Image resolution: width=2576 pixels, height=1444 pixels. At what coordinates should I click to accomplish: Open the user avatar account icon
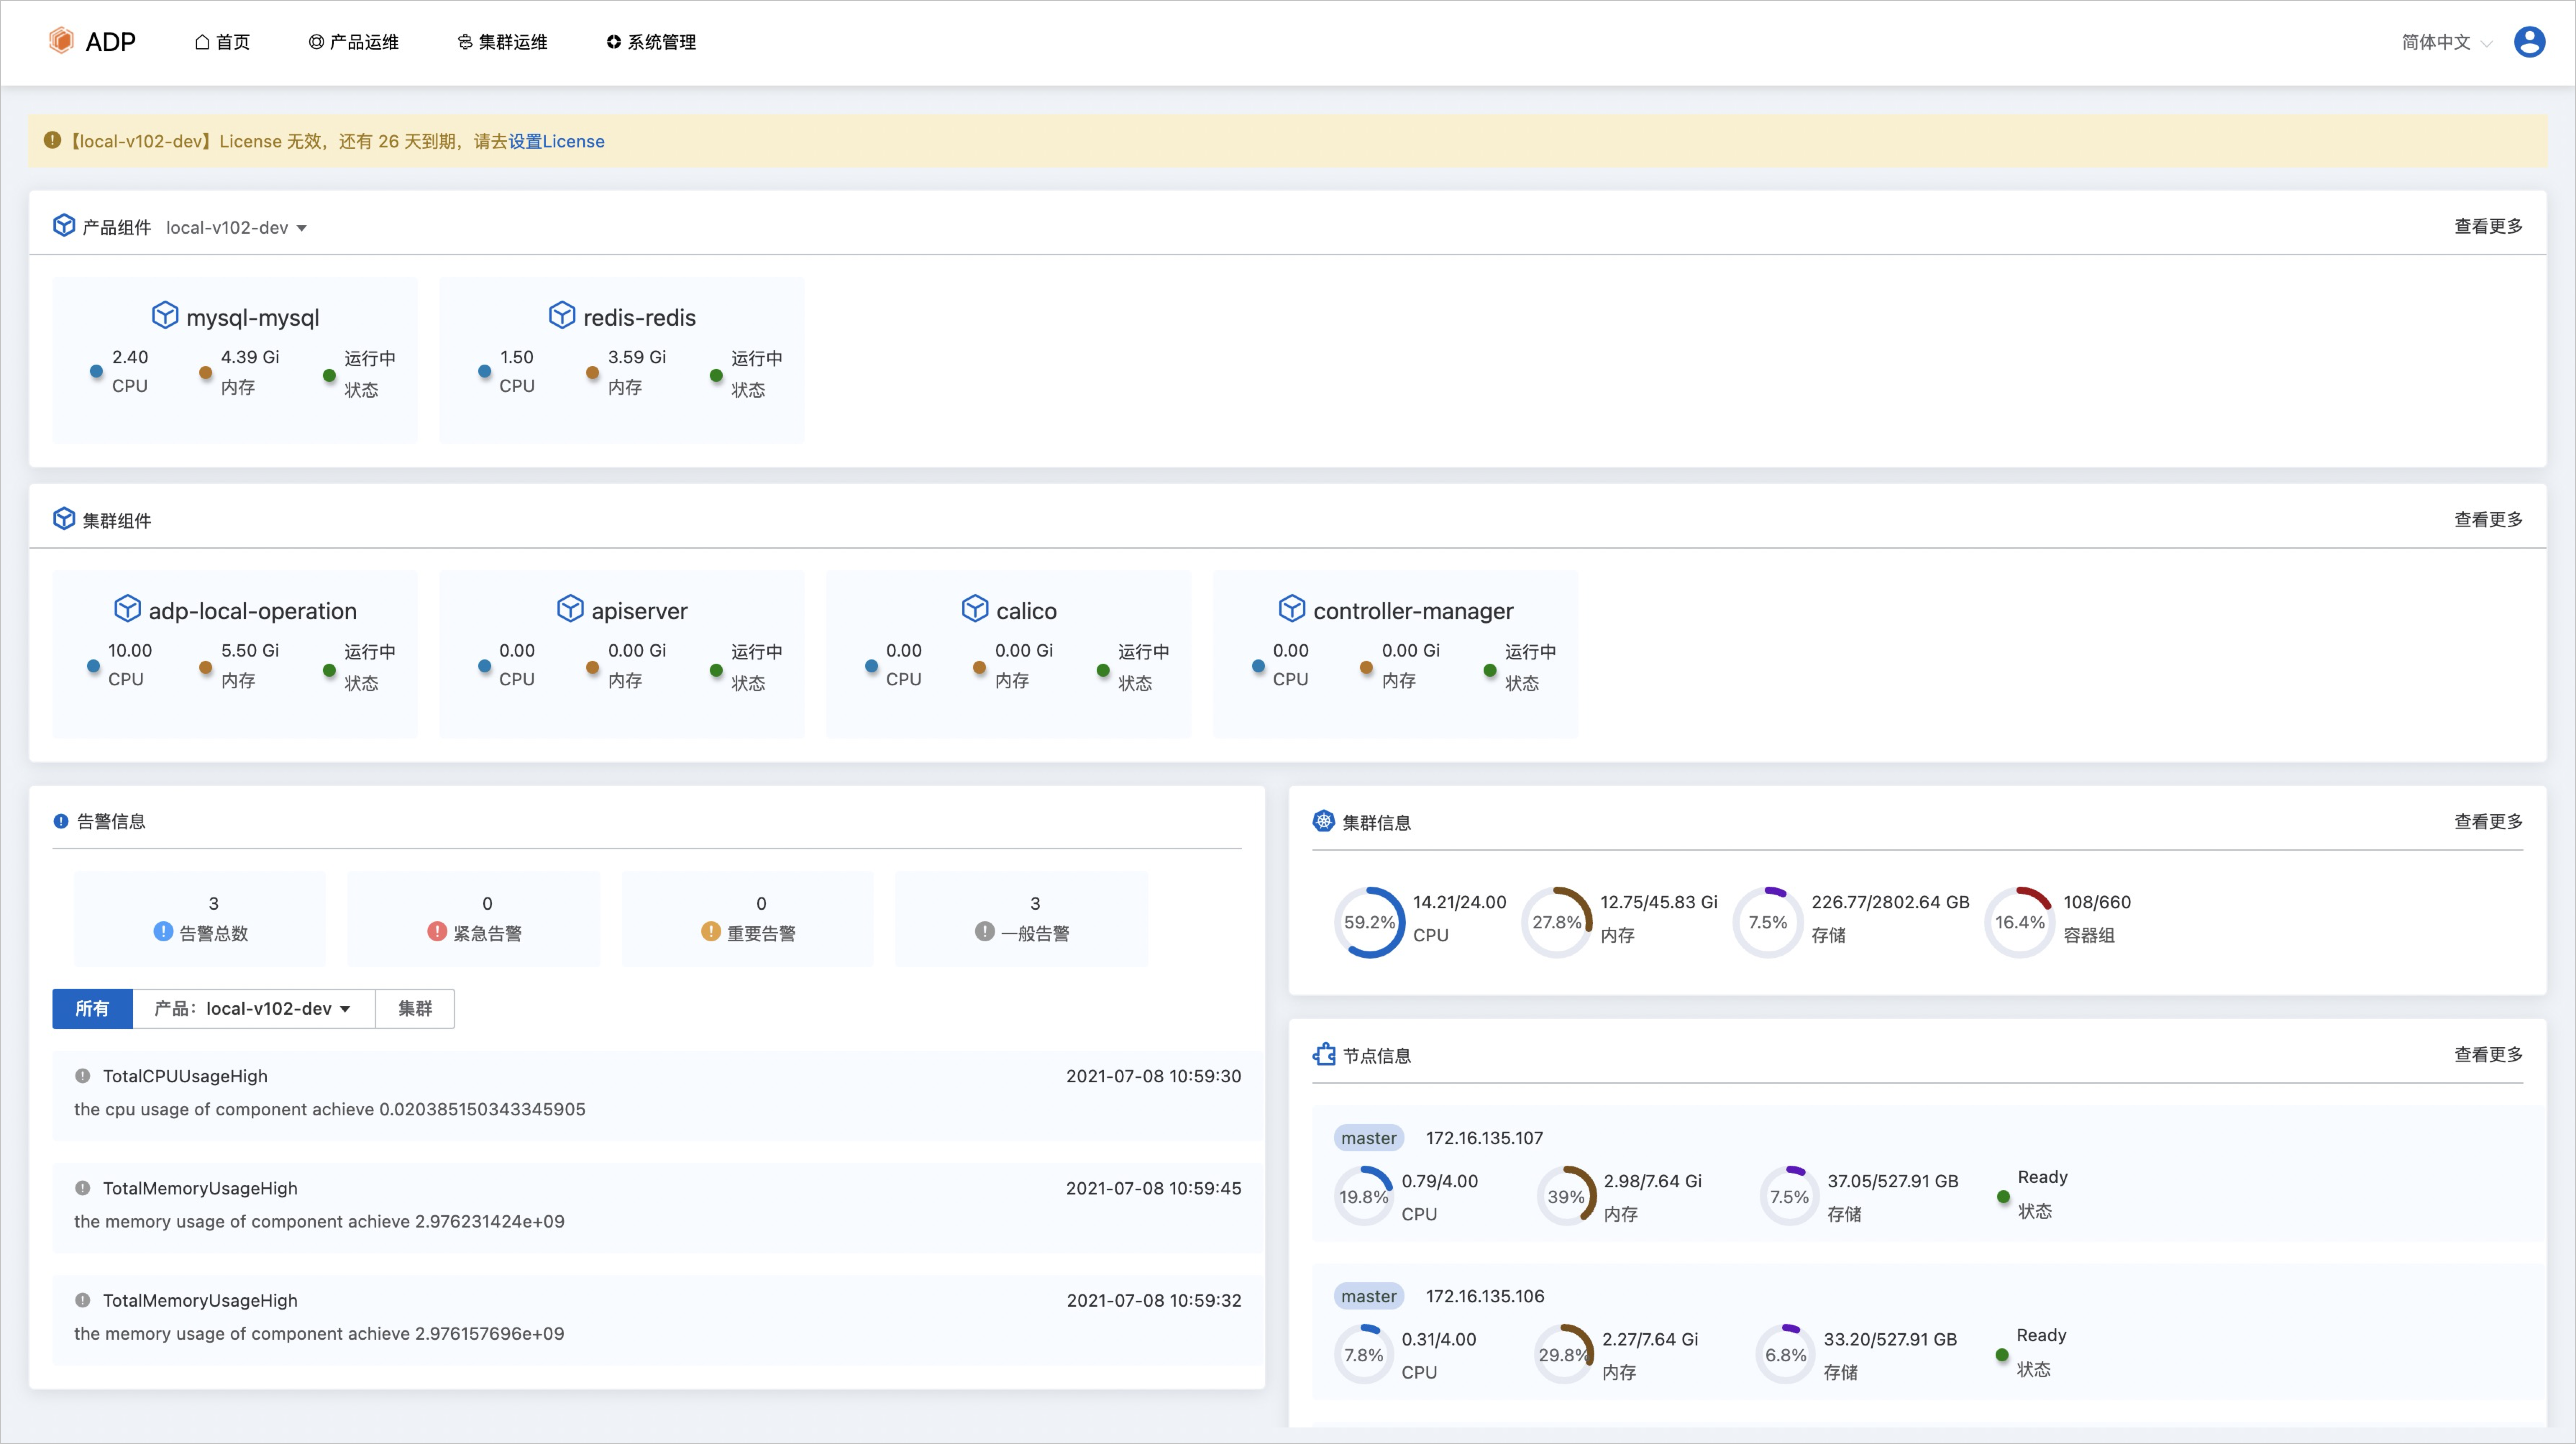pyautogui.click(x=2529, y=42)
